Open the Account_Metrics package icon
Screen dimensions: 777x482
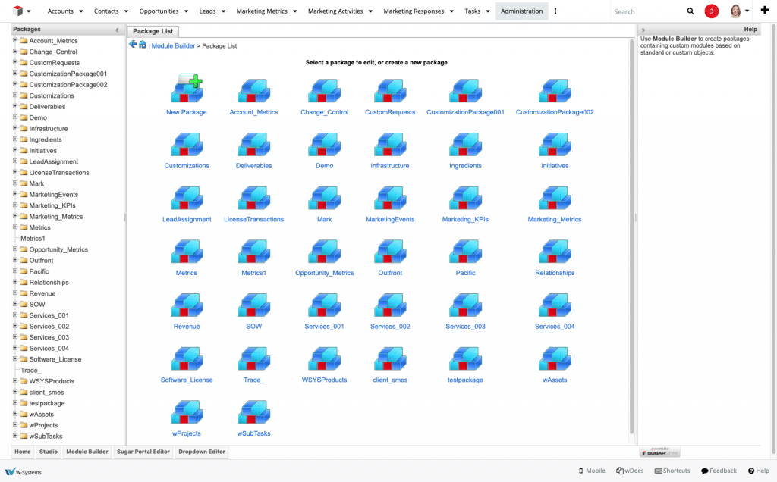coord(253,90)
